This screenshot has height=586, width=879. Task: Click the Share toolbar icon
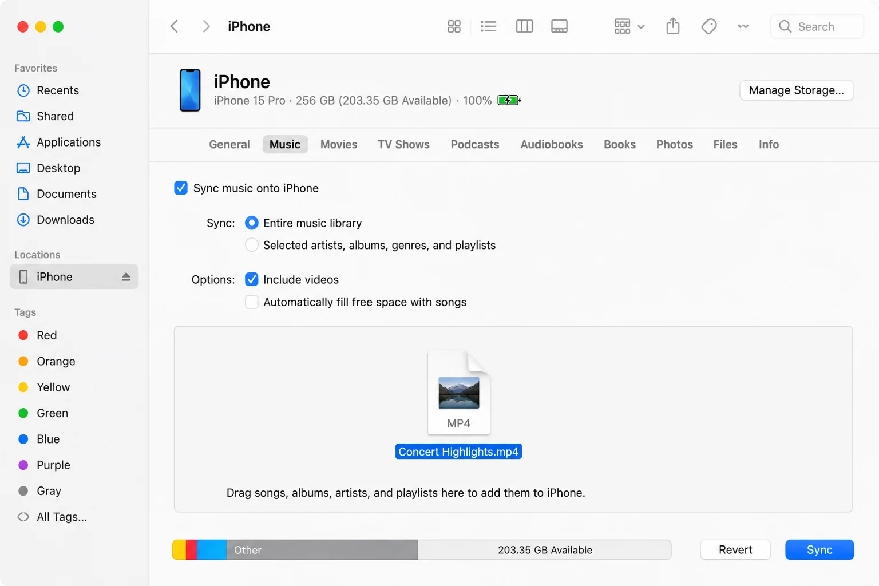[x=673, y=26]
